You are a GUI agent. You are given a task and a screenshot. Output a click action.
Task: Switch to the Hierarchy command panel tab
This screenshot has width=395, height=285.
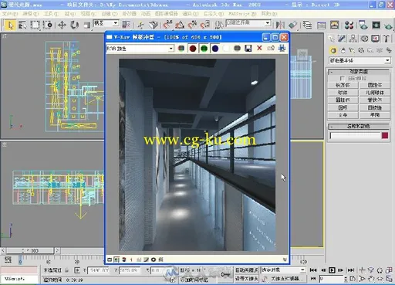click(353, 39)
